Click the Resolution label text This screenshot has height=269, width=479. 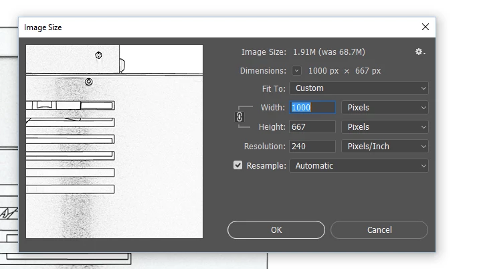pyautogui.click(x=264, y=147)
